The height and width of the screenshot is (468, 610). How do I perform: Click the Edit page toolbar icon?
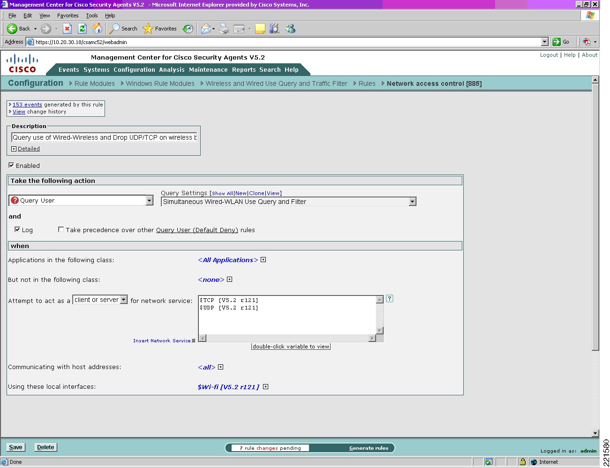click(239, 29)
